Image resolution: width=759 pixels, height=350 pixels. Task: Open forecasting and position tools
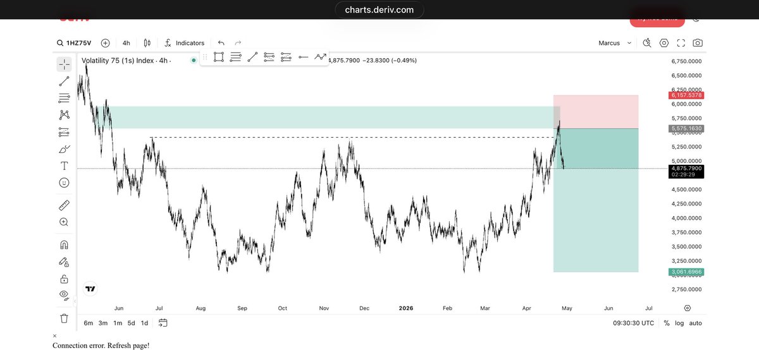[64, 132]
